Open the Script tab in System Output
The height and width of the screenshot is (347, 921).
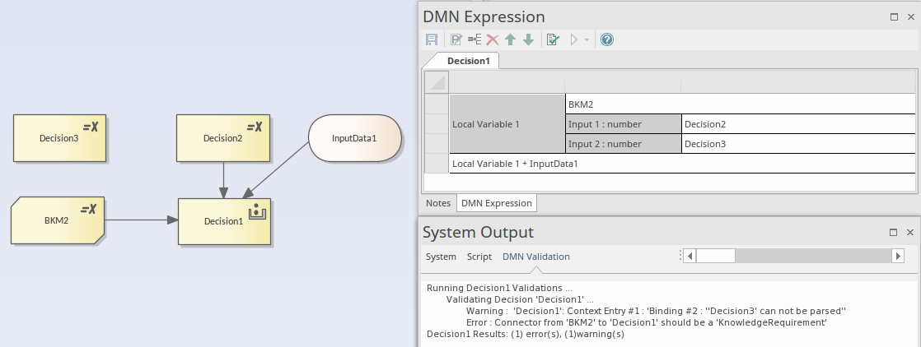479,257
